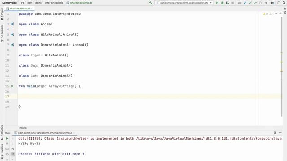Go to previous highlighted error arrow
This screenshot has height=161, width=287.
tap(276, 14)
